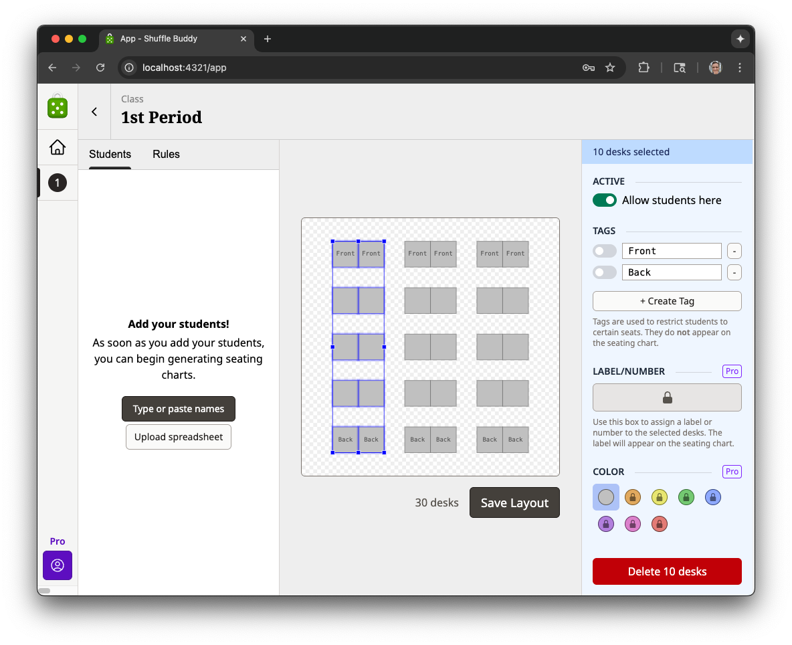Go to the home icon in sidebar
This screenshot has width=792, height=645.
coord(58,147)
